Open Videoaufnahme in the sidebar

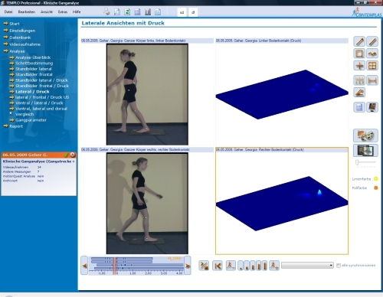point(25,44)
